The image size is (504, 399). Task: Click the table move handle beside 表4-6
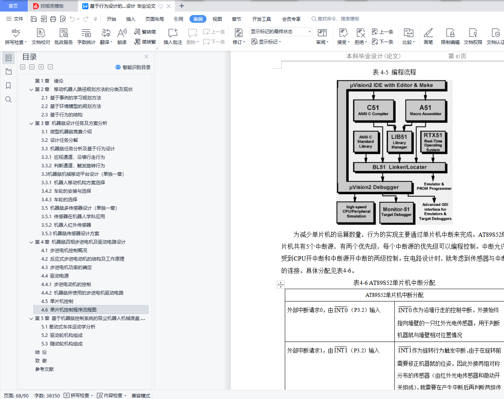281,285
